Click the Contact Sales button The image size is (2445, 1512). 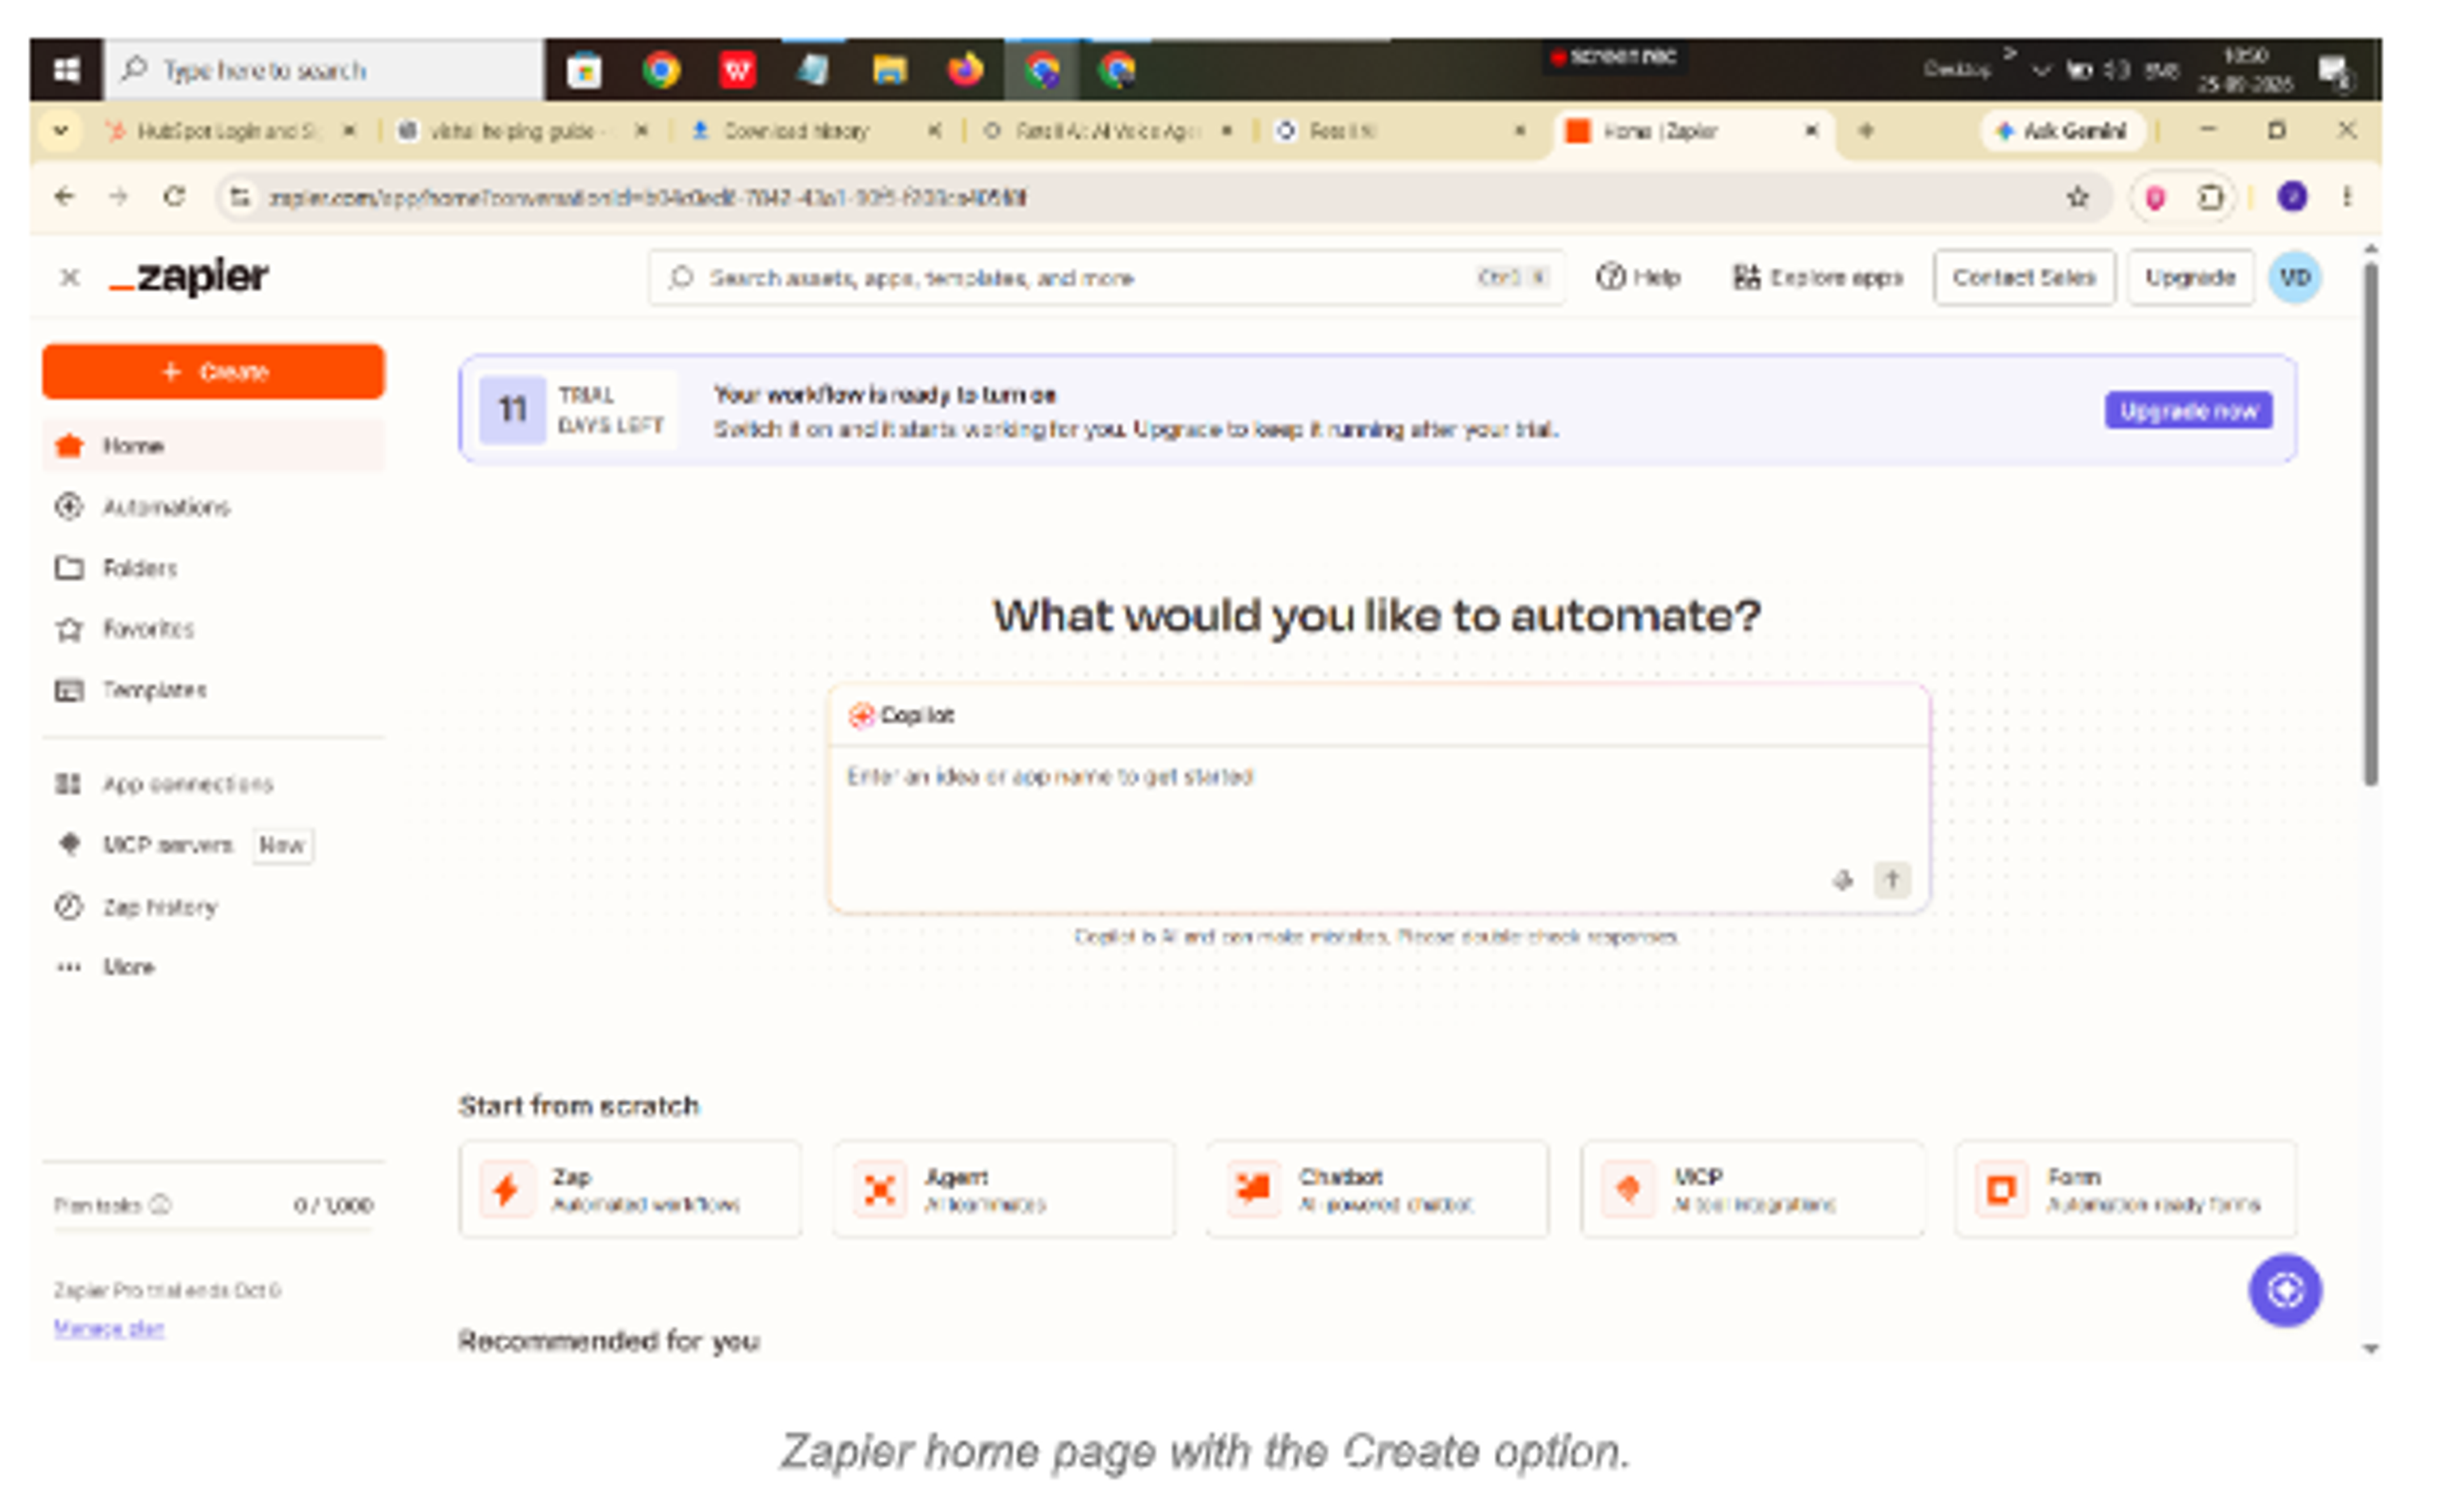pyautogui.click(x=2023, y=277)
